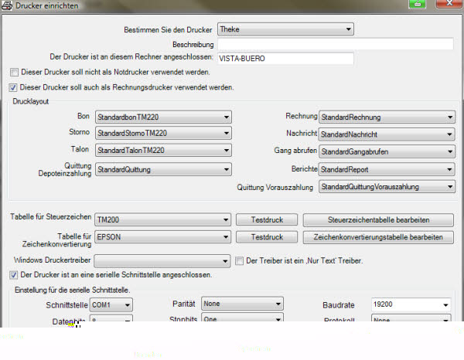Expand the Quittung Vorauszahlung dropdown

[x=387, y=187]
